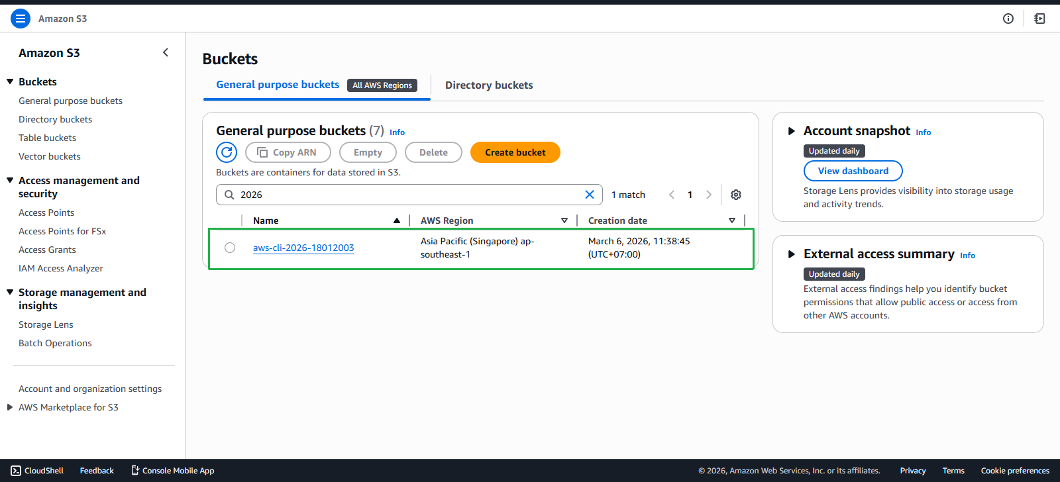The width and height of the screenshot is (1060, 482).
Task: Open Account and organization settings
Action: click(90, 389)
